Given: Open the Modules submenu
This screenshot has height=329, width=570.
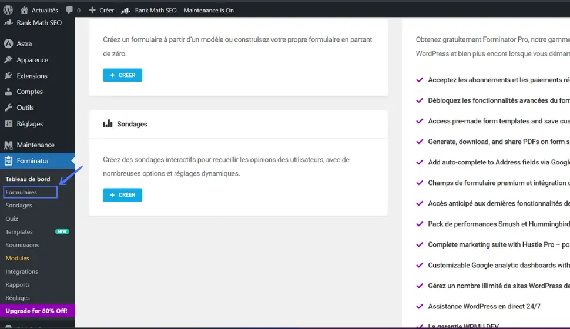Looking at the screenshot, I should click(17, 258).
